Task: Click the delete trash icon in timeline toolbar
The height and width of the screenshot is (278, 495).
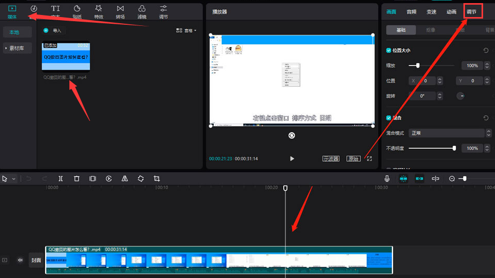Action: coord(77,179)
